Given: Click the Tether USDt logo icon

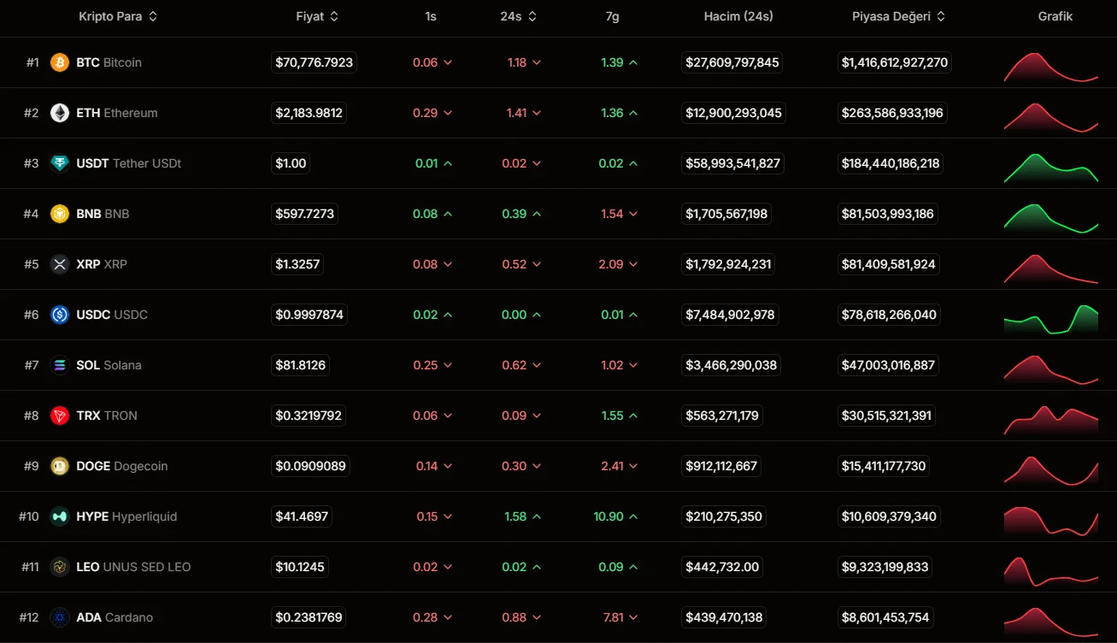Looking at the screenshot, I should 60,163.
